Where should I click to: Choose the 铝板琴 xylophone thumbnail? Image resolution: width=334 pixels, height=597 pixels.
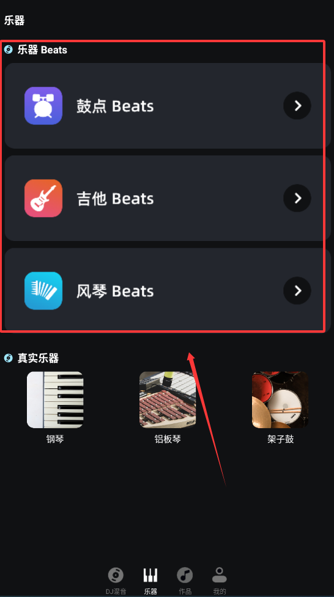pyautogui.click(x=168, y=400)
